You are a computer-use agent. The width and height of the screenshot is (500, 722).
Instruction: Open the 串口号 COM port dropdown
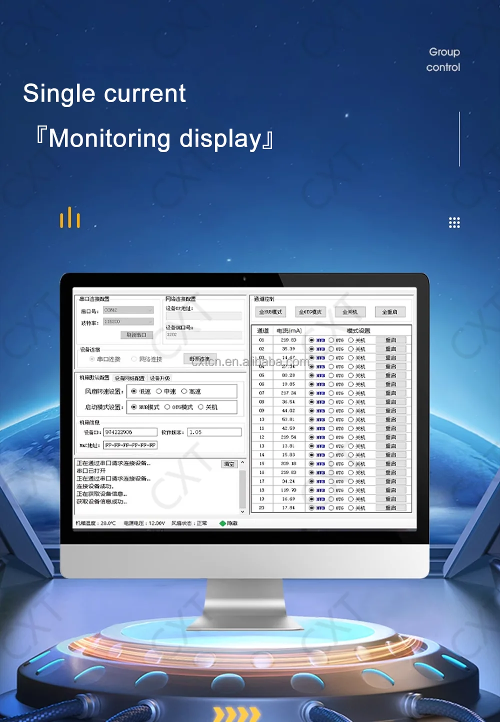point(128,310)
